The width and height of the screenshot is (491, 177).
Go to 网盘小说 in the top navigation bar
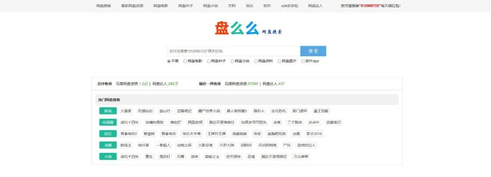(x=210, y=5)
